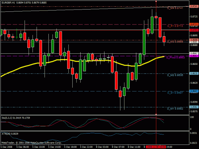Click the 5 Dec 2008 time label
This screenshot has width=199, height=149.
(6, 147)
